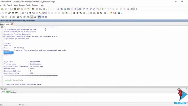Open the View menu
The image size is (188, 106).
coord(16,5)
